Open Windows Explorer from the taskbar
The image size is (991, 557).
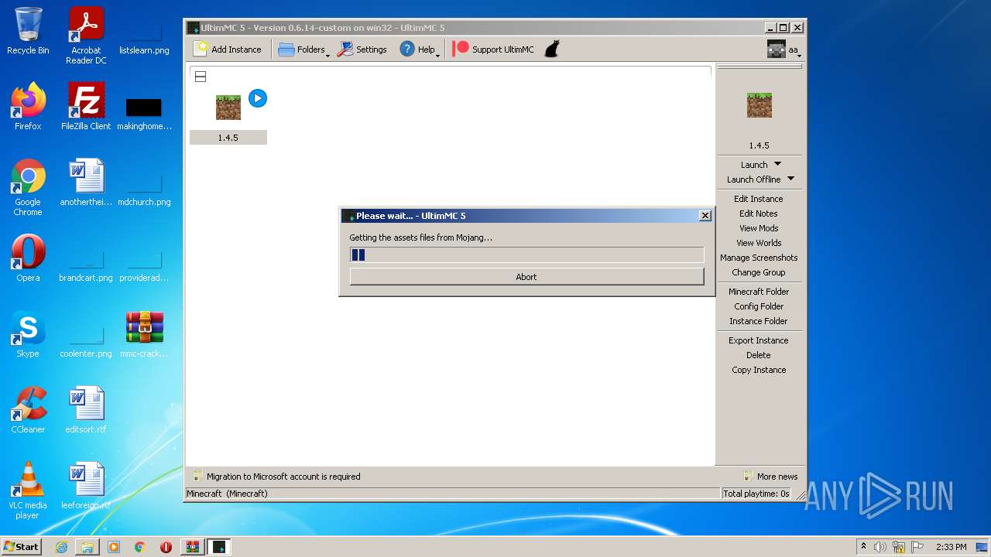pyautogui.click(x=87, y=547)
